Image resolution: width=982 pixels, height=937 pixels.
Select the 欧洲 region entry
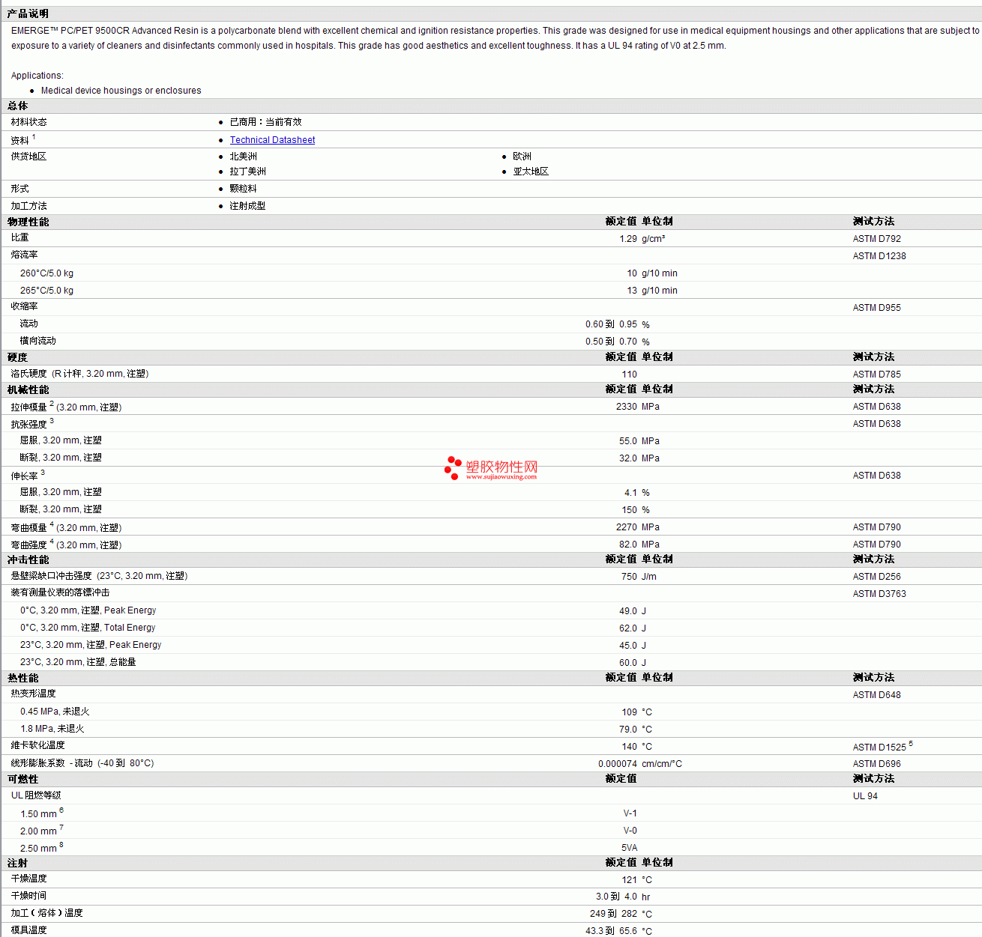pos(522,157)
